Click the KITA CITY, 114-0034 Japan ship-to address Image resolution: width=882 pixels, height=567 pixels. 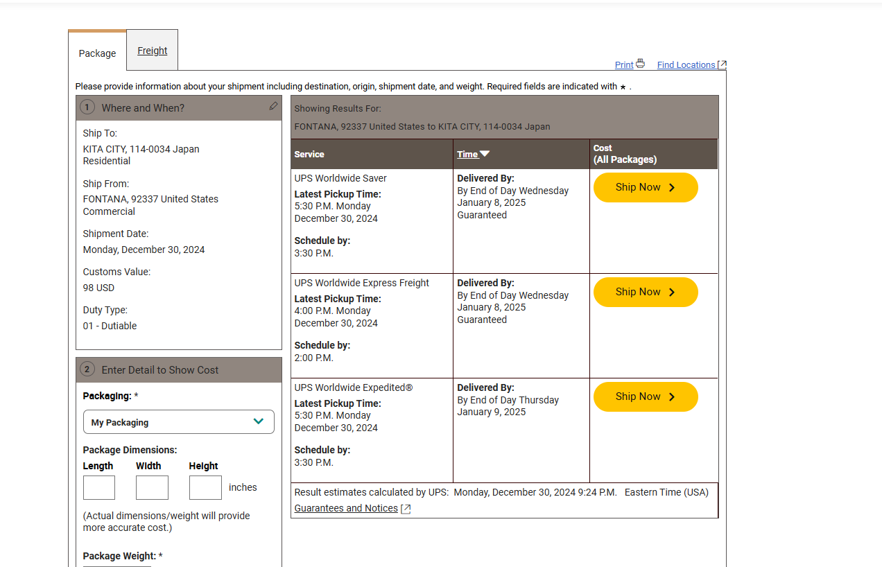coord(141,149)
